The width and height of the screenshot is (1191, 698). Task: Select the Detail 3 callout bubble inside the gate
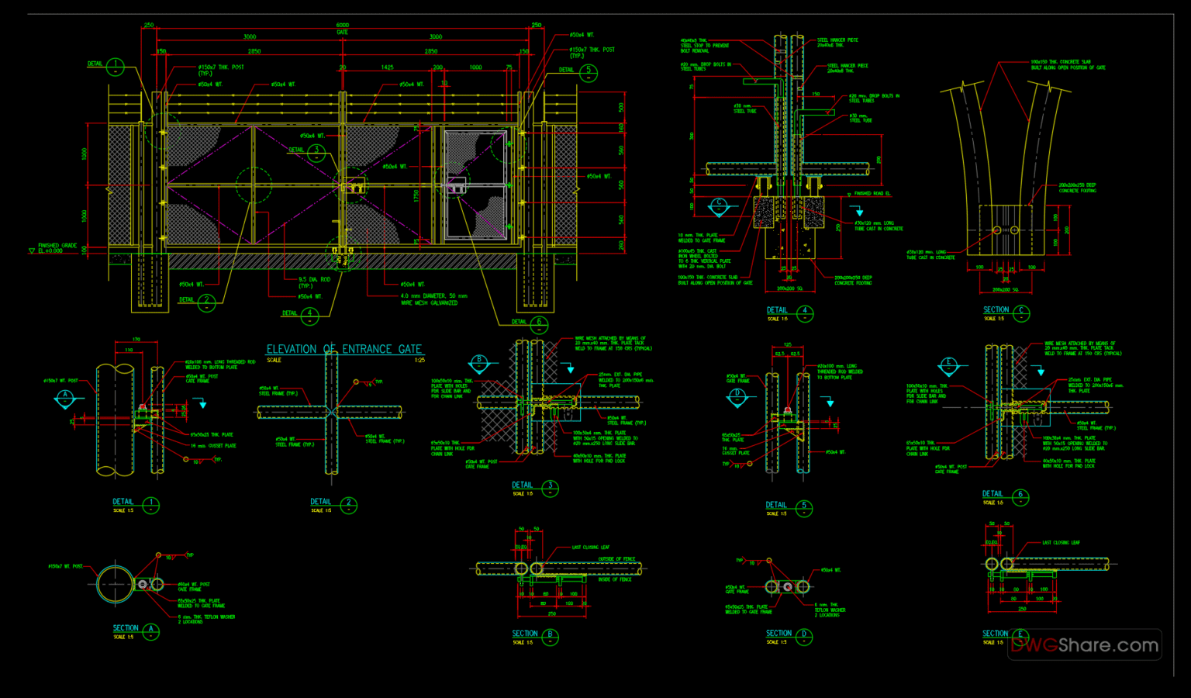[316, 153]
